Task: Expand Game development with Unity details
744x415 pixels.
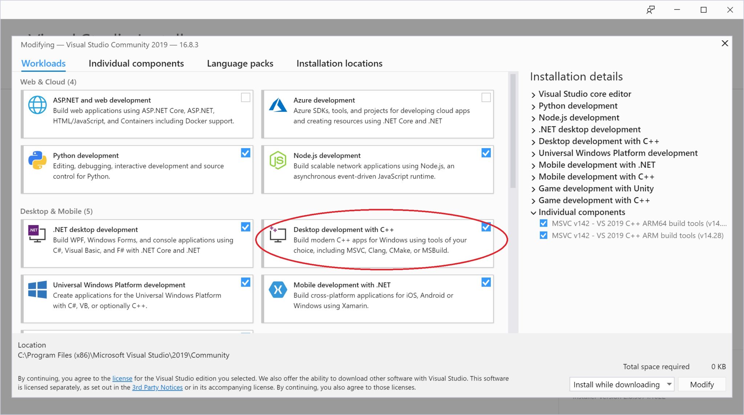Action: [533, 189]
